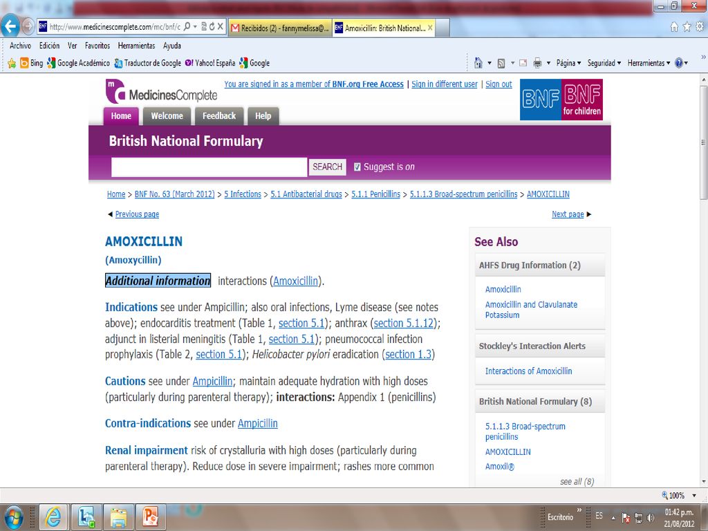Open the Amoxil® link

click(x=499, y=467)
